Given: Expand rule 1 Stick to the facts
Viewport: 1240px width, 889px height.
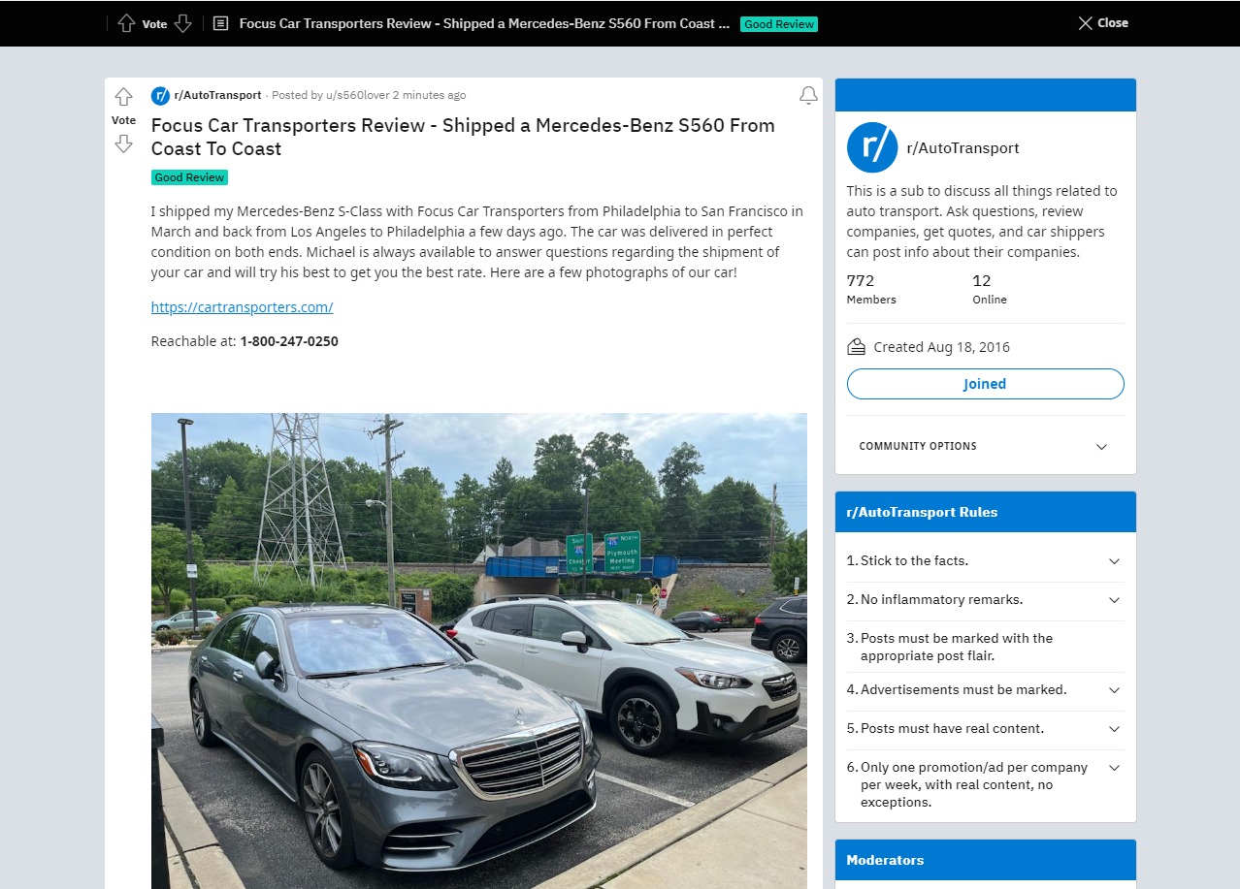Looking at the screenshot, I should coord(985,561).
